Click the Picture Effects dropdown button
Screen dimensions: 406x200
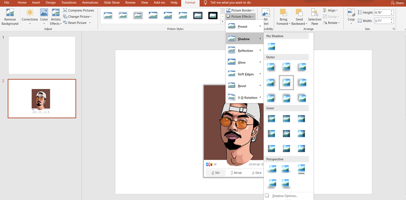click(x=241, y=17)
